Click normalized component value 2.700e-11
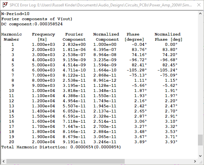The width and height of the screenshot is (204, 165). point(105,127)
